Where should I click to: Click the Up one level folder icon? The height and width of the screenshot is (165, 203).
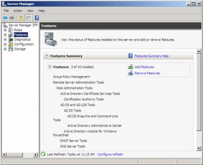[x=21, y=18]
